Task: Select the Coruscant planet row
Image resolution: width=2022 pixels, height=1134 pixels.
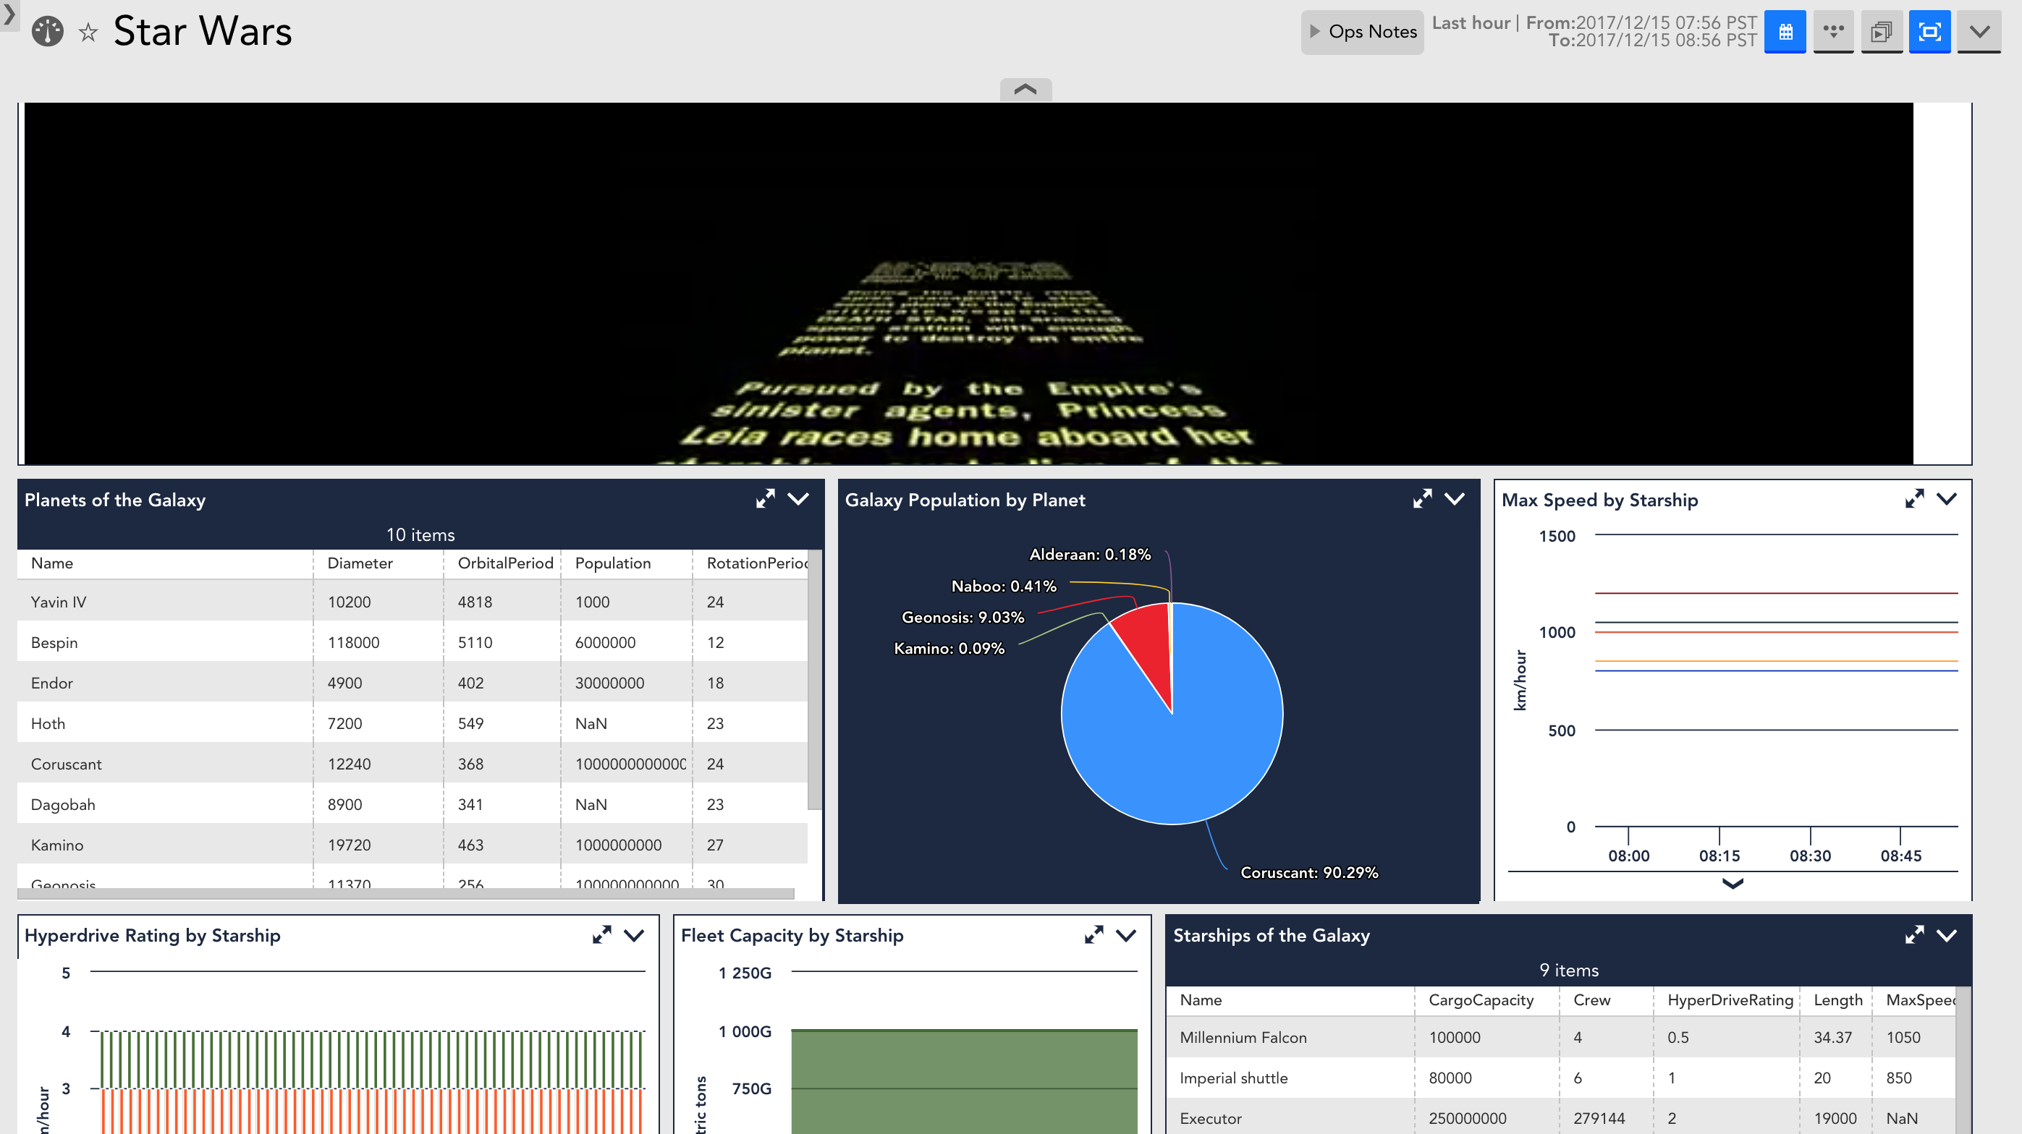Action: coord(412,764)
